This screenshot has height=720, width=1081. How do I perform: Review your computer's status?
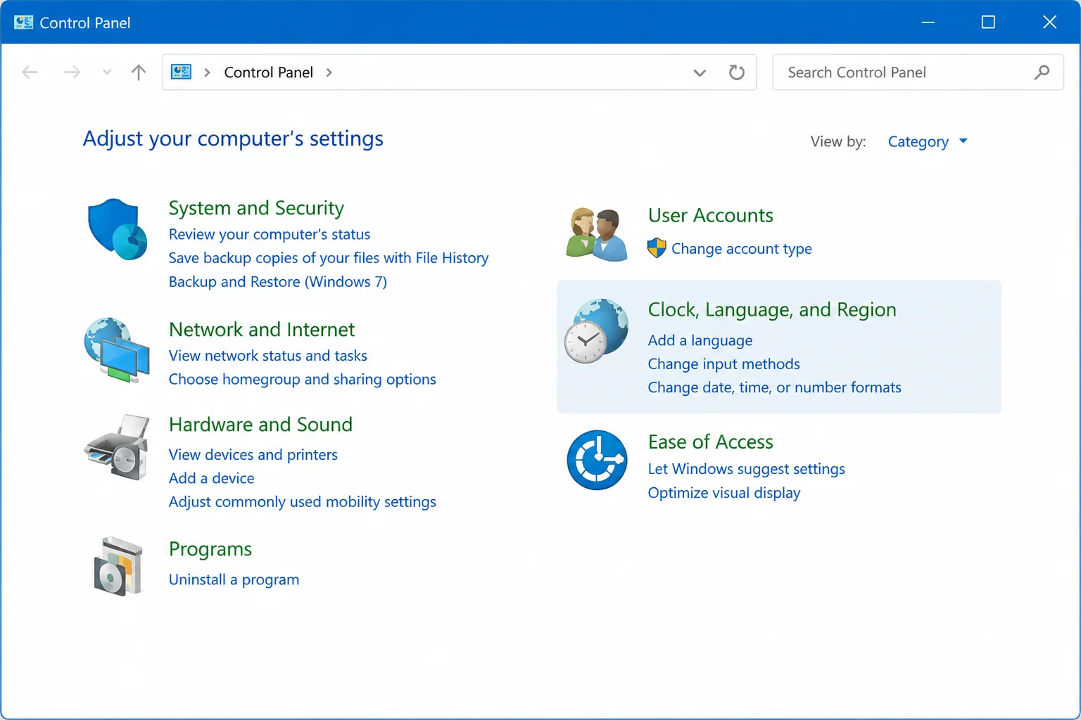pos(270,234)
